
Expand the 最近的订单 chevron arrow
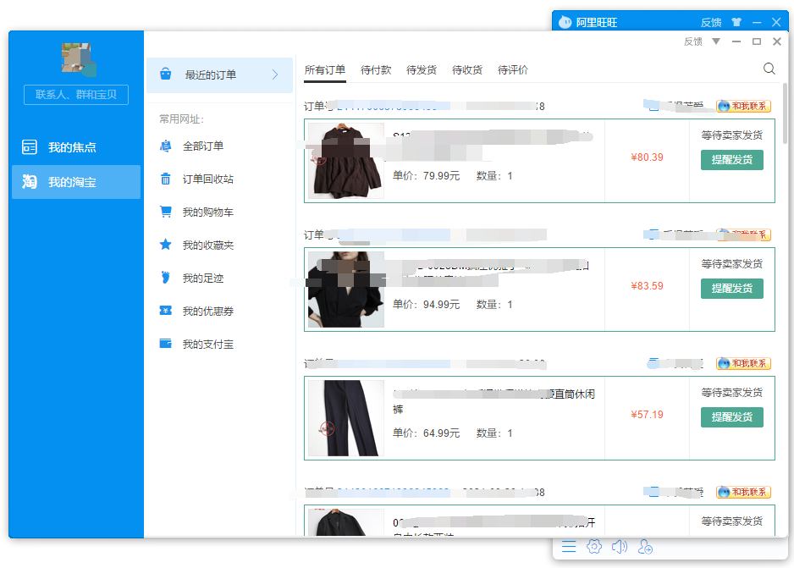pos(275,75)
